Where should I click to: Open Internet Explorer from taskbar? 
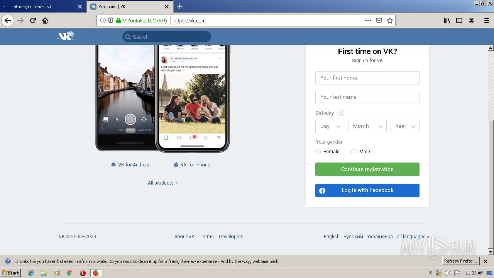pos(31,273)
